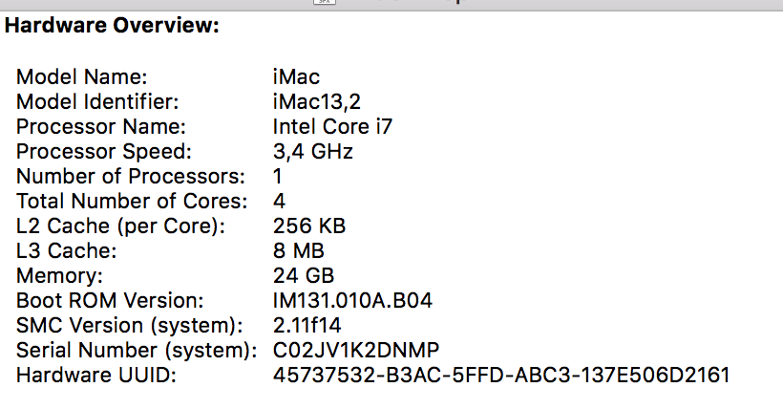Click the Model Name label
Screen dimensions: 783x409
click(82, 77)
